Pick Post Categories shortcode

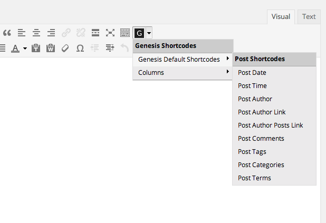point(274,165)
